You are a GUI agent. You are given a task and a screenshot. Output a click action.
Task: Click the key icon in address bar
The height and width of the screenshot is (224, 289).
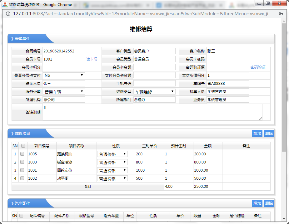click(x=281, y=14)
